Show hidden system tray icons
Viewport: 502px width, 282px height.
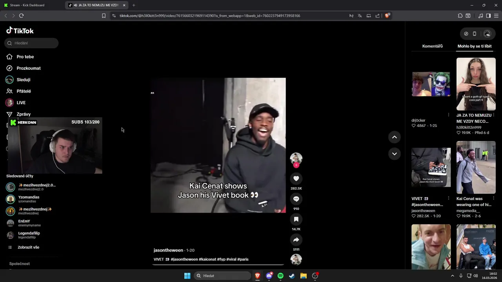[x=452, y=276]
